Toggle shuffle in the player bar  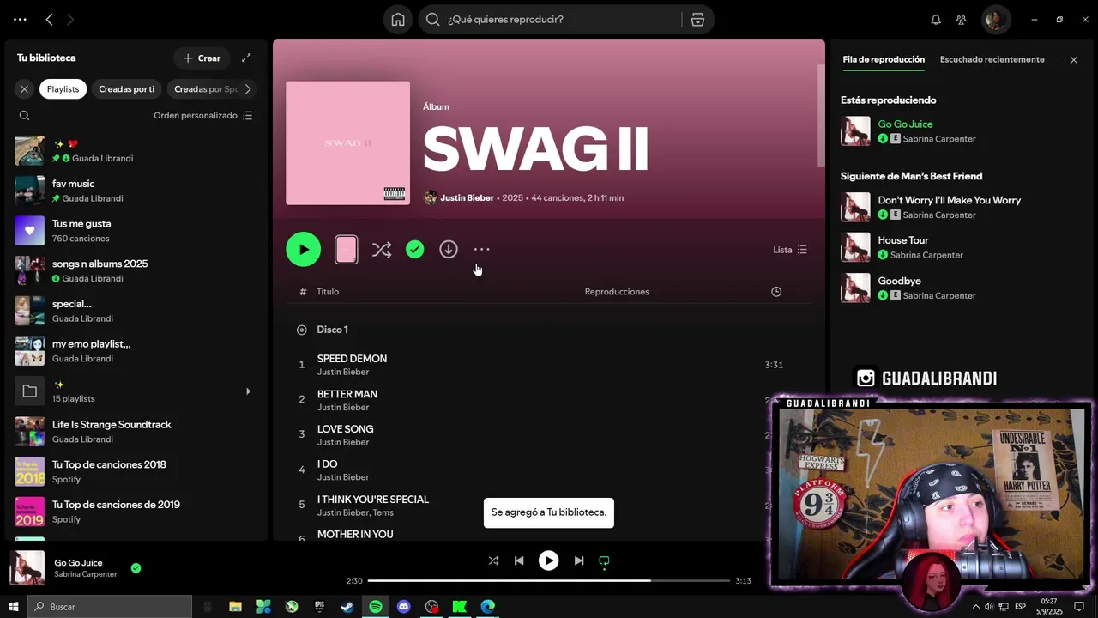point(493,560)
